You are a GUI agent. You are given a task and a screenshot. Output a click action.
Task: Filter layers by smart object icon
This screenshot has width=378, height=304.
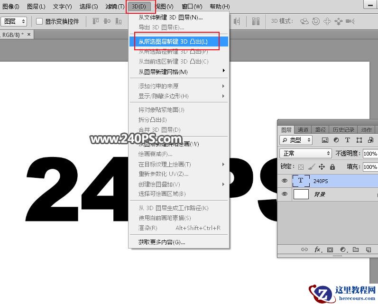[x=370, y=140]
